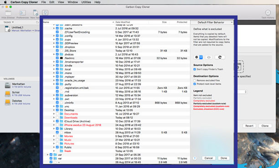Click the Library folder icon

click(x=62, y=128)
